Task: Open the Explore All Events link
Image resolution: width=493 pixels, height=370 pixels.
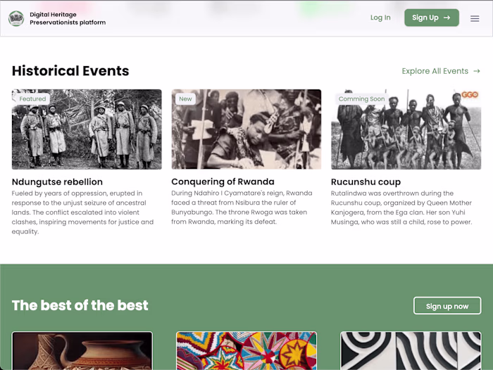Action: click(x=435, y=71)
